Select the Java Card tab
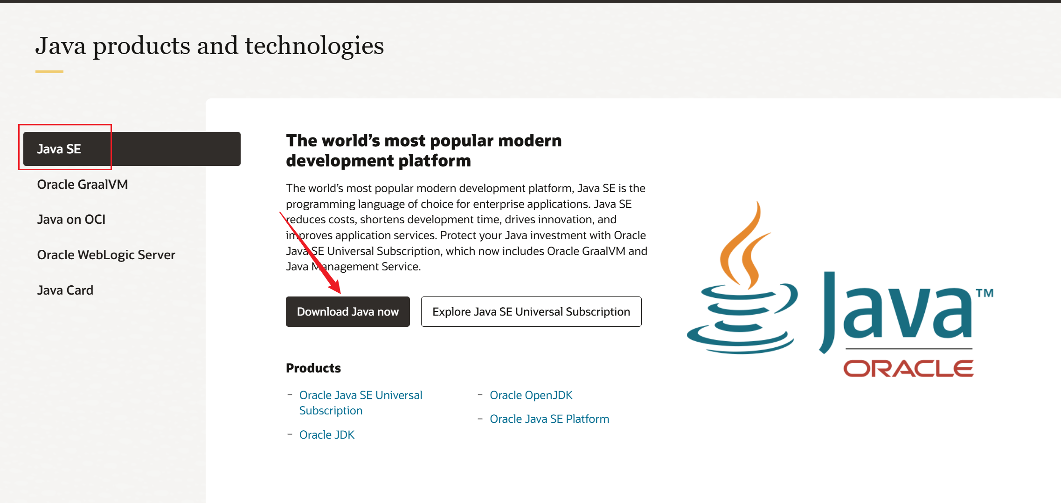 [x=65, y=290]
